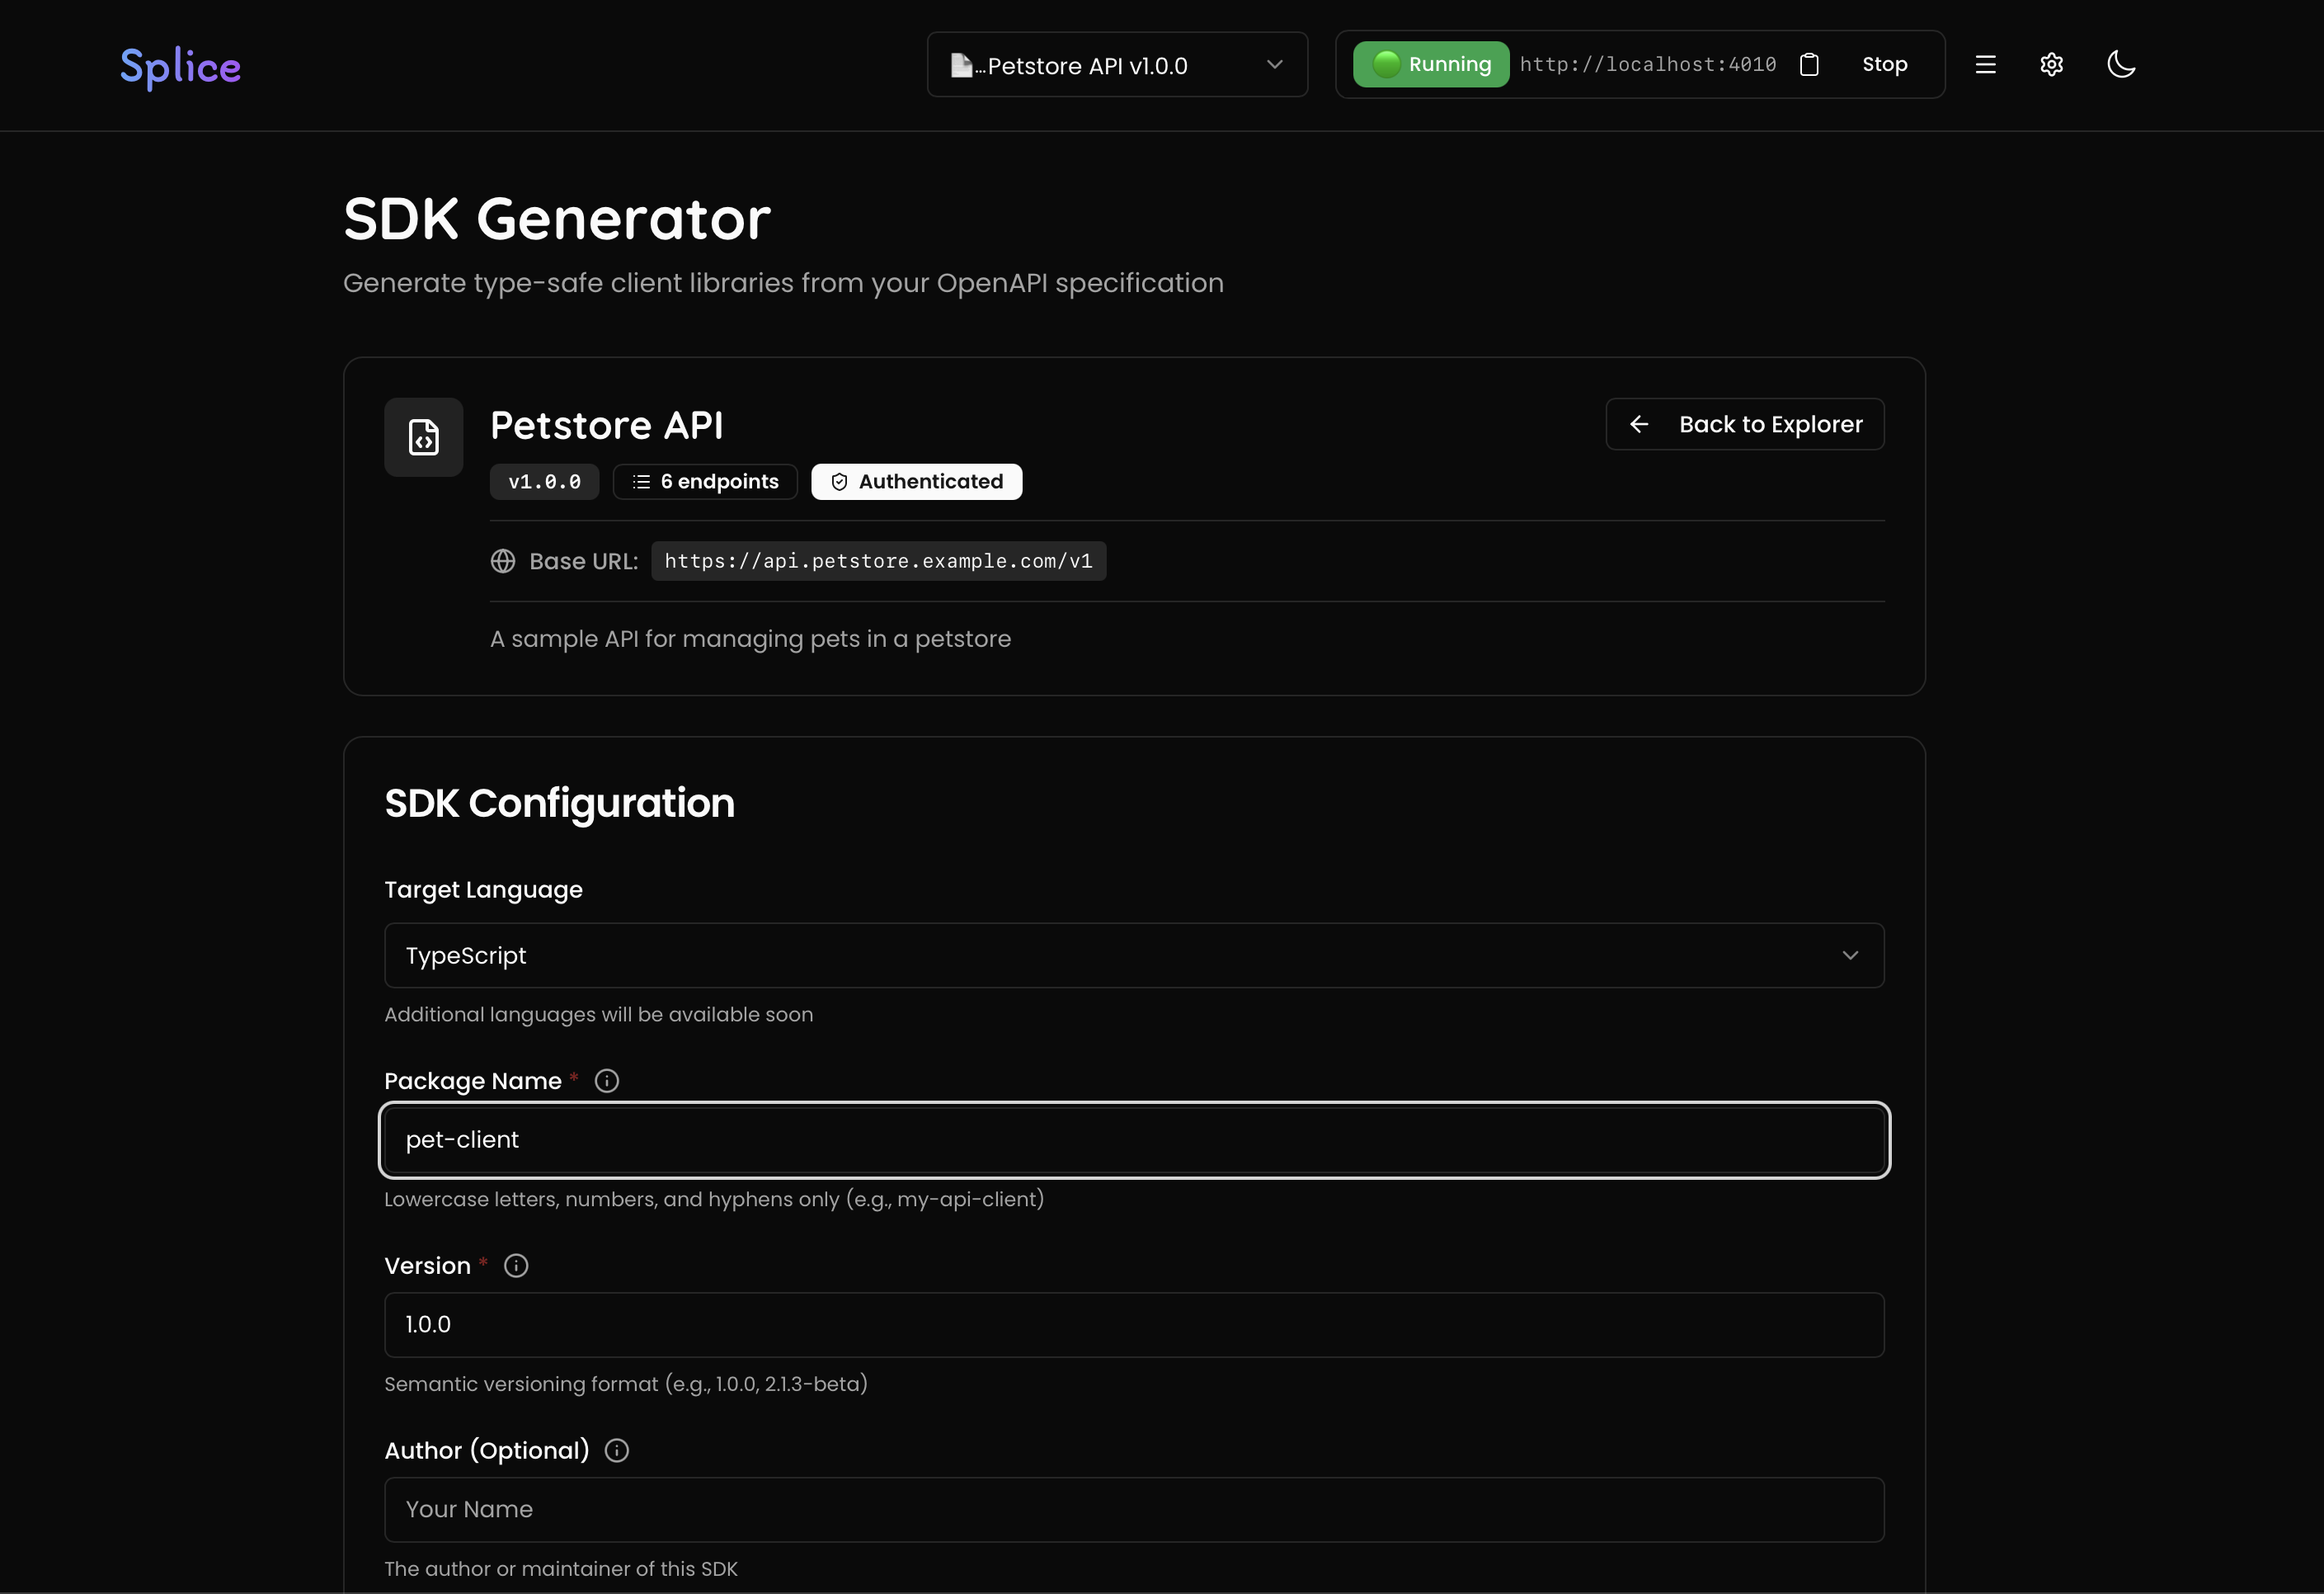Click the Your Name author field
2324x1594 pixels.
pyautogui.click(x=1134, y=1509)
